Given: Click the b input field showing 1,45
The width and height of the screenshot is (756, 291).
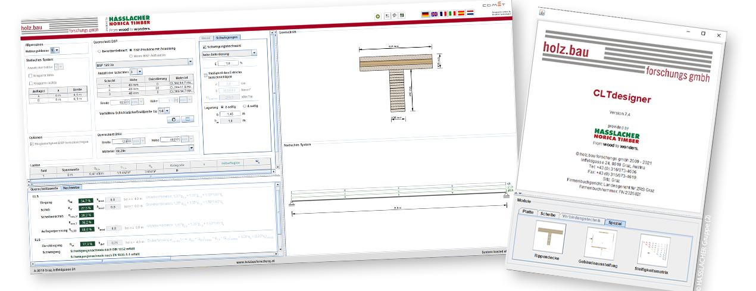Looking at the screenshot, I should (x=230, y=114).
